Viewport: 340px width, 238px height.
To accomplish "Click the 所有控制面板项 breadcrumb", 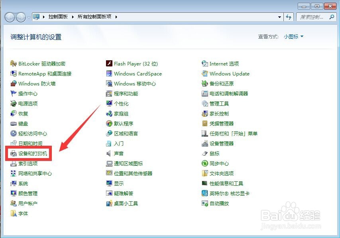I will pyautogui.click(x=94, y=17).
